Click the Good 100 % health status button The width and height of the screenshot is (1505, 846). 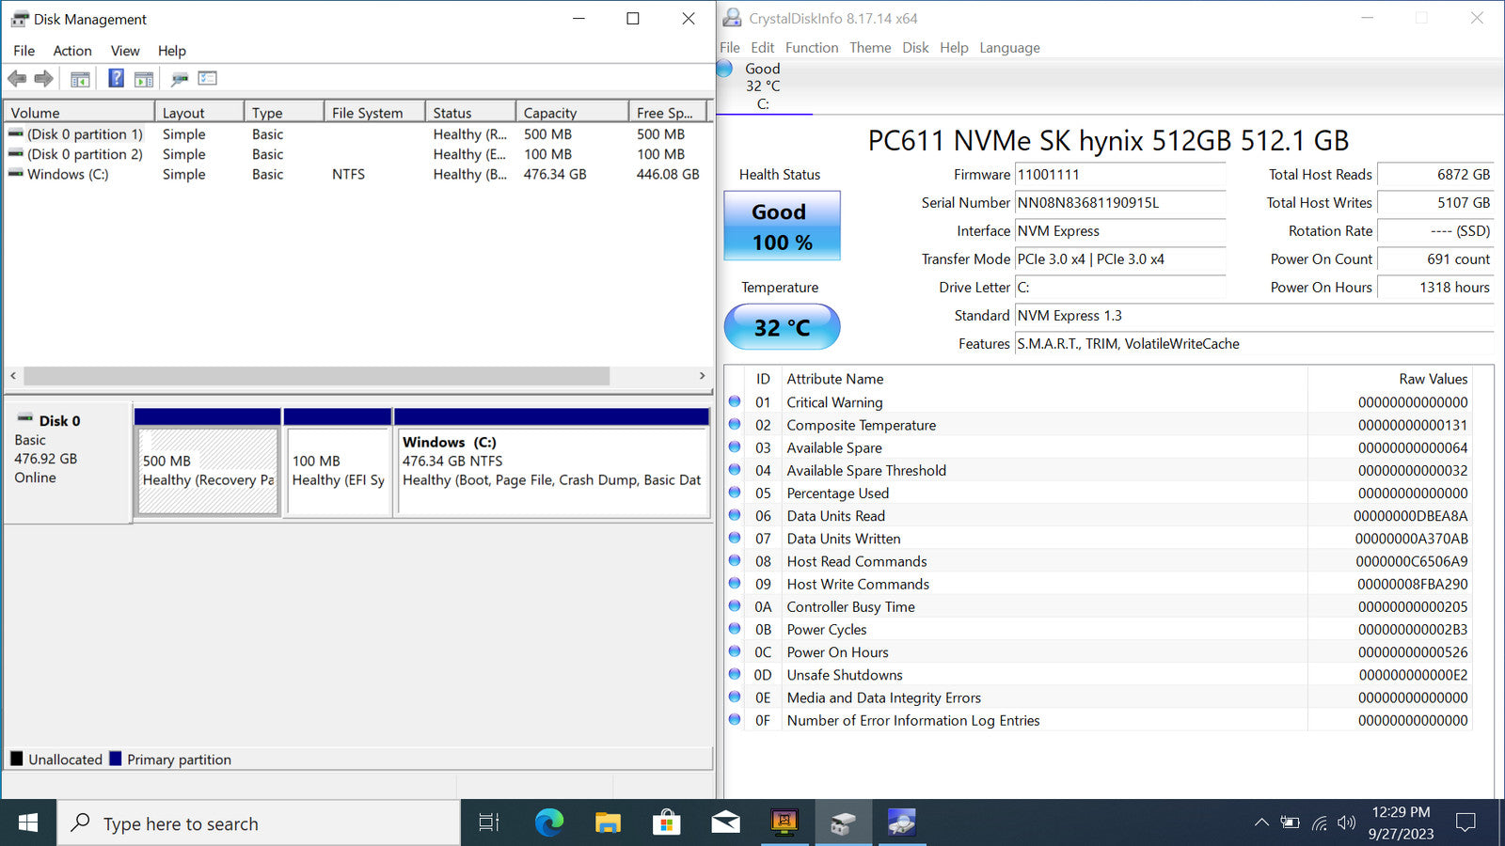tap(782, 227)
